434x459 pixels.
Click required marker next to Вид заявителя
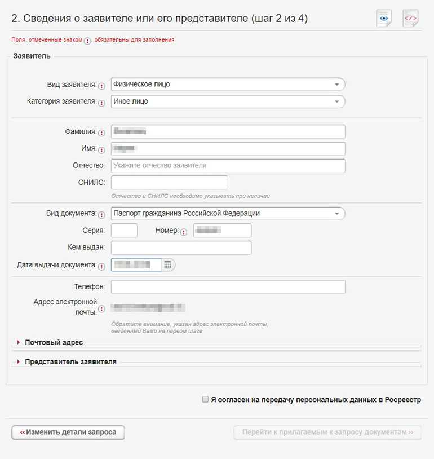point(101,86)
